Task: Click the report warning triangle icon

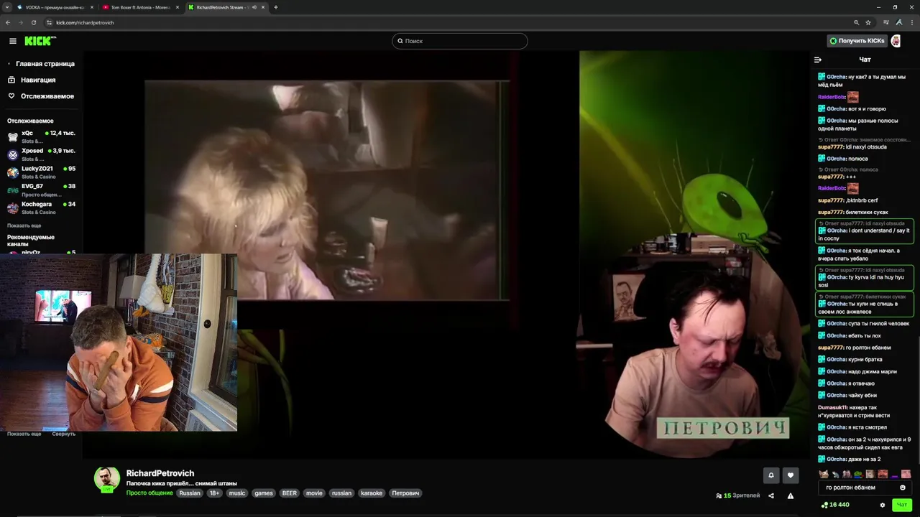Action: tap(791, 495)
